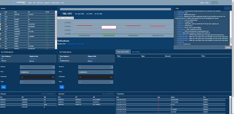Click the blue square icon next to "nevermind..lol"
The height and width of the screenshot is (114, 234).
pyautogui.click(x=178, y=26)
